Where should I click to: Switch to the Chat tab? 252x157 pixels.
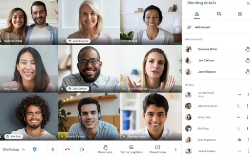(219, 14)
